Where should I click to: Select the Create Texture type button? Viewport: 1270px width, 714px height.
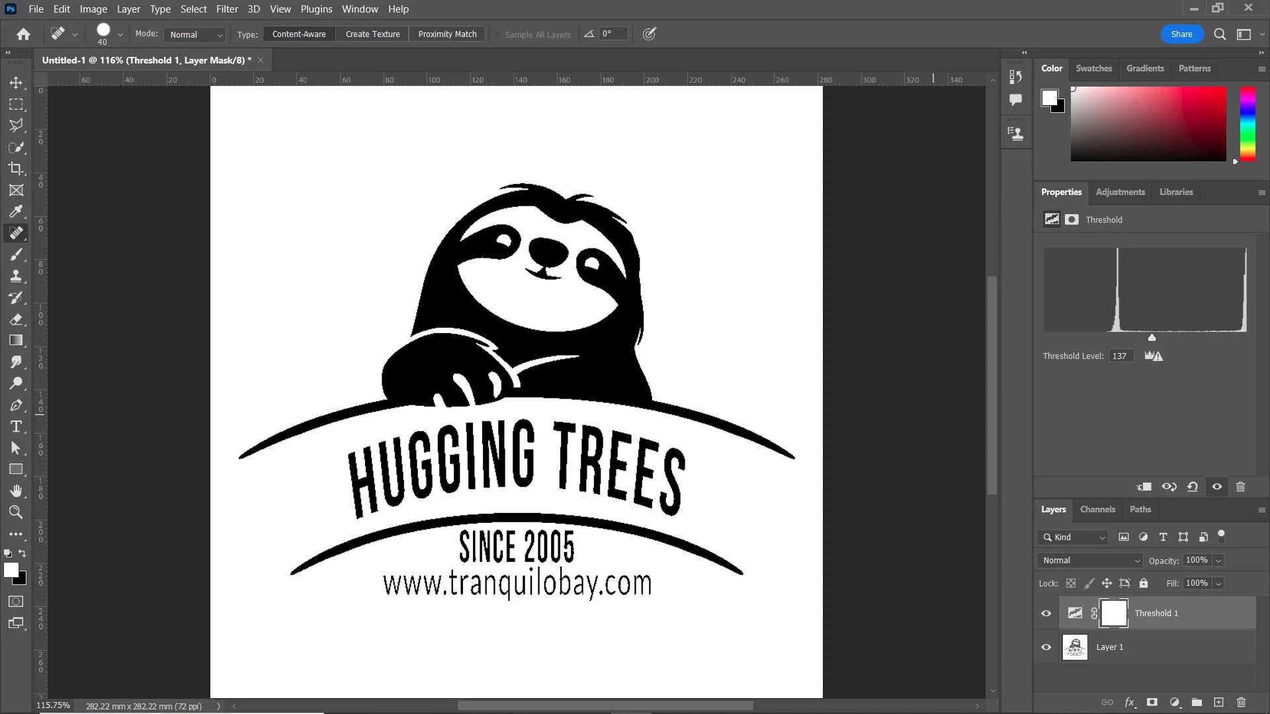click(x=372, y=34)
